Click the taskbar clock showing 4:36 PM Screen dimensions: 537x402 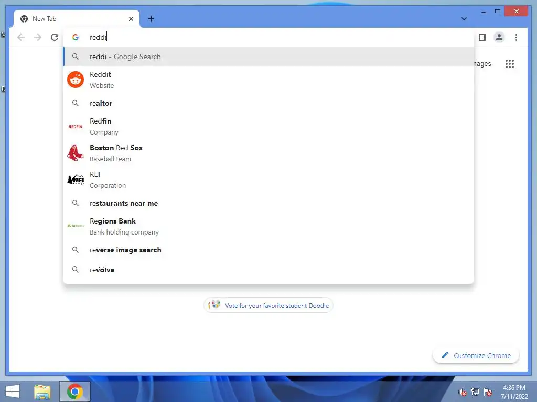pos(514,392)
